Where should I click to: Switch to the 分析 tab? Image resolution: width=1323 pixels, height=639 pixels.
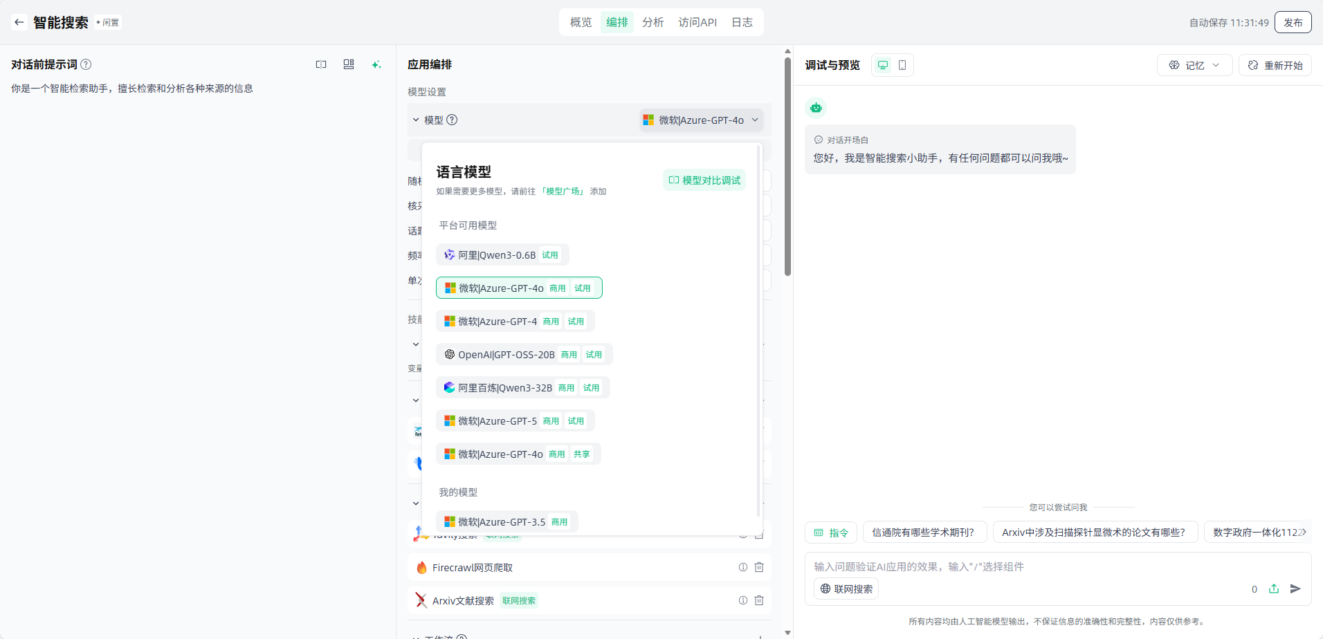653,22
